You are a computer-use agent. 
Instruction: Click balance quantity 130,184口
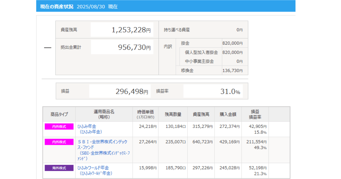(x=176, y=126)
